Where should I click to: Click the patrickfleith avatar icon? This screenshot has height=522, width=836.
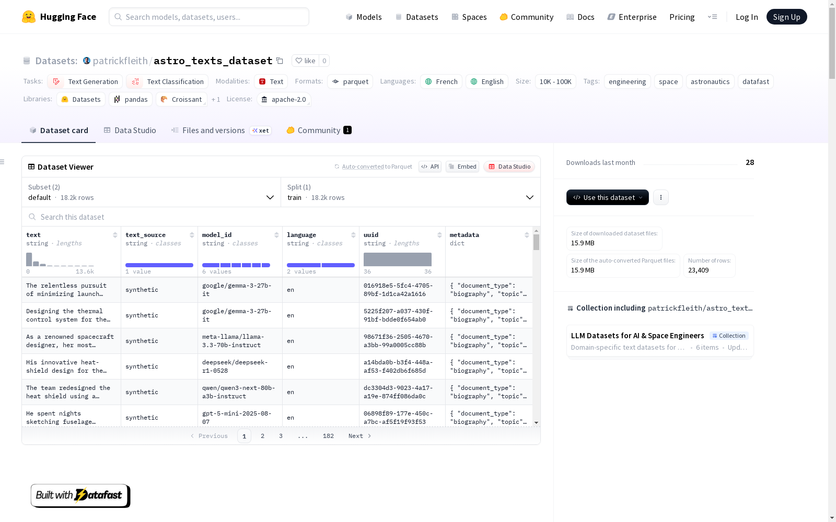(87, 61)
